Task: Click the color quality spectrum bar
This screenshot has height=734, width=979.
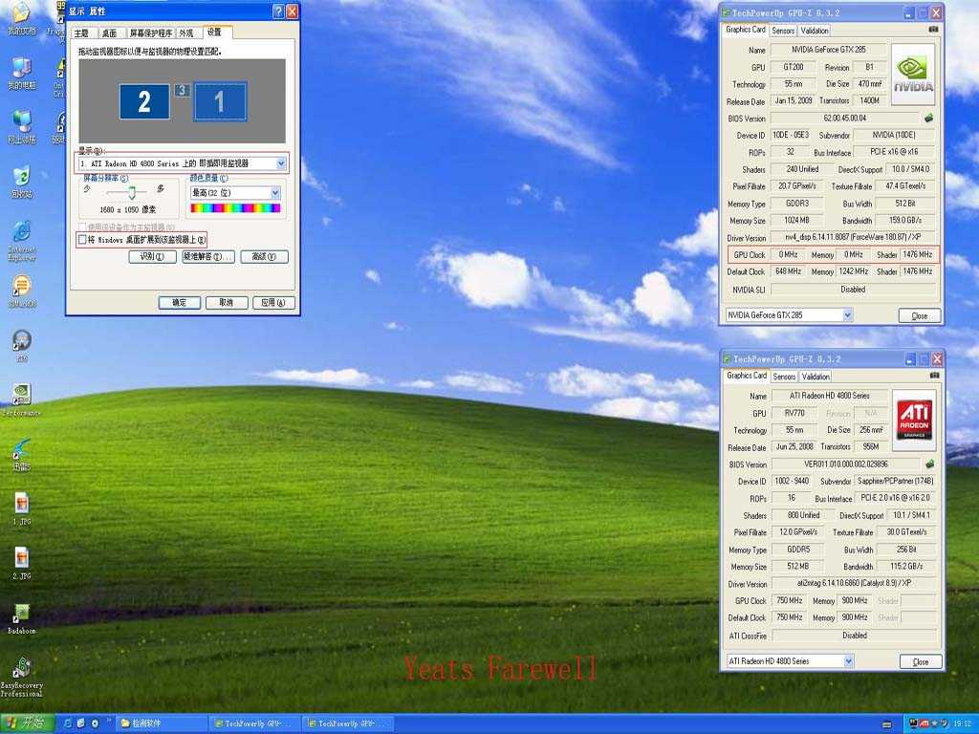Action: coord(235,208)
